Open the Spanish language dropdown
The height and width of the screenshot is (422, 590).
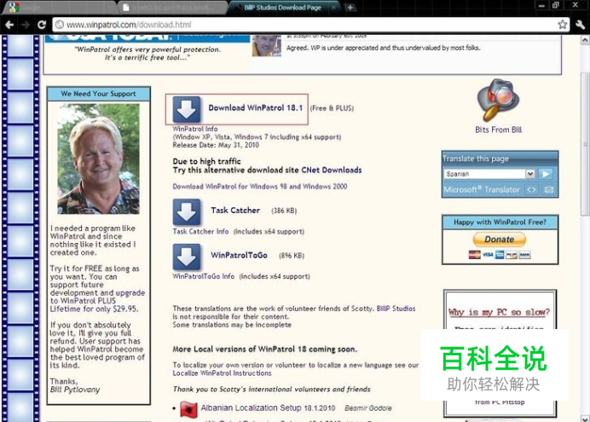click(489, 174)
